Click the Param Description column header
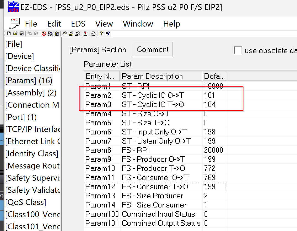Screen dimensions: 297x231 tap(161, 76)
